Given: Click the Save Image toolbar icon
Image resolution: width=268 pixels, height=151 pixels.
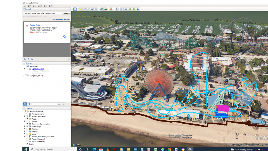Looking at the screenshot, I should pyautogui.click(x=130, y=9).
